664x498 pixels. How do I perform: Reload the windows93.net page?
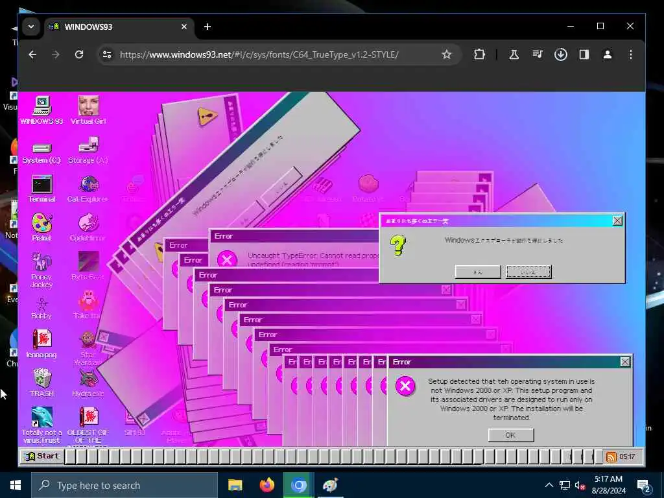pyautogui.click(x=78, y=54)
